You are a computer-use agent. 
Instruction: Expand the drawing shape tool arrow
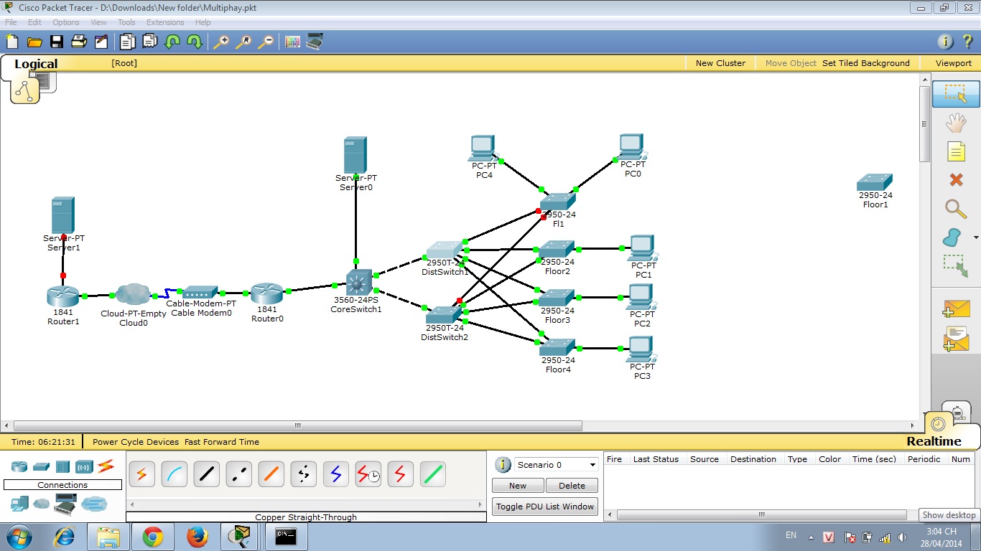pyautogui.click(x=976, y=237)
